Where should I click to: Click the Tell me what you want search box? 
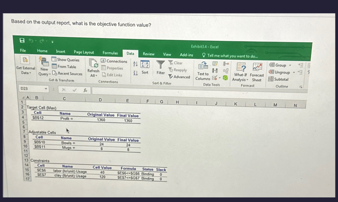coord(230,56)
